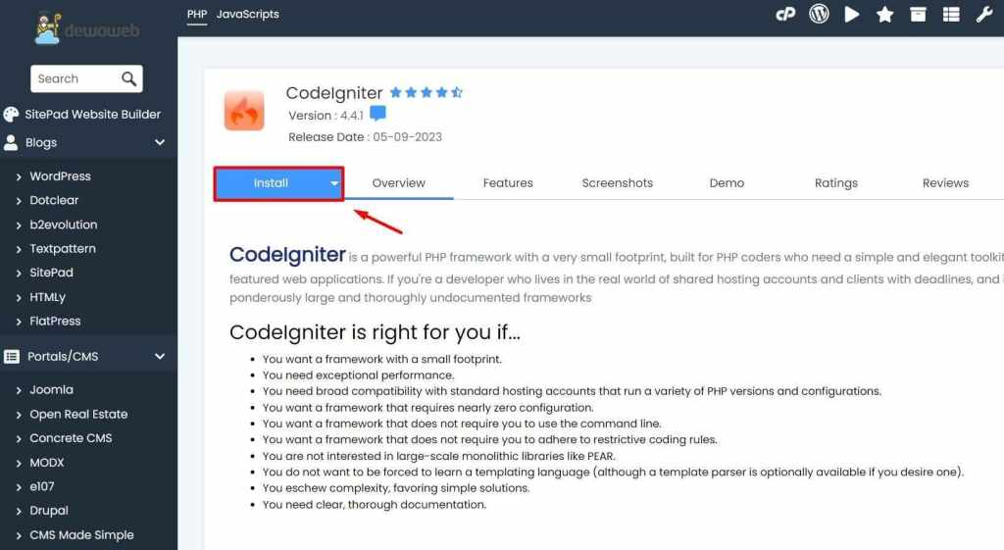Click the blue changelog speech bubble icon
This screenshot has height=550, width=1004.
(x=378, y=114)
